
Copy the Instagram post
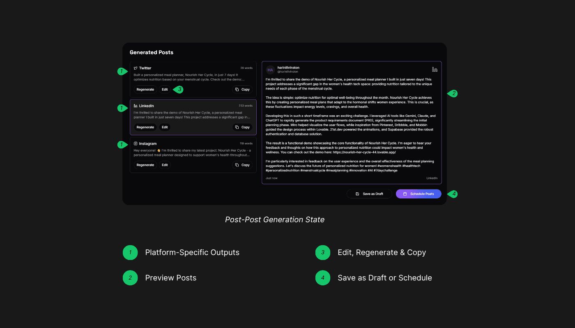[x=242, y=165]
